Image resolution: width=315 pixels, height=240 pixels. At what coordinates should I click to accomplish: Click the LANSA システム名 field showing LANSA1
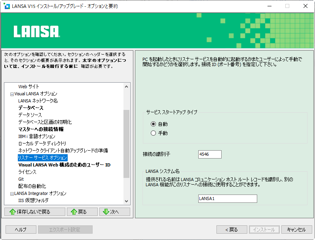pyautogui.click(x=228, y=198)
